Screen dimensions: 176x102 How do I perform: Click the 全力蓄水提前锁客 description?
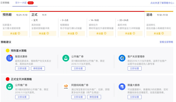12,28
